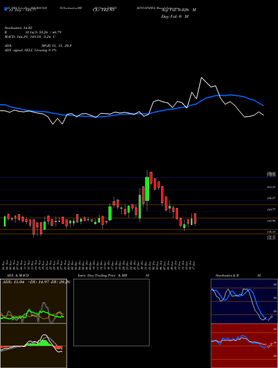Select "ADX signal: SELL Growing @ 1%" text

click(x=31, y=50)
